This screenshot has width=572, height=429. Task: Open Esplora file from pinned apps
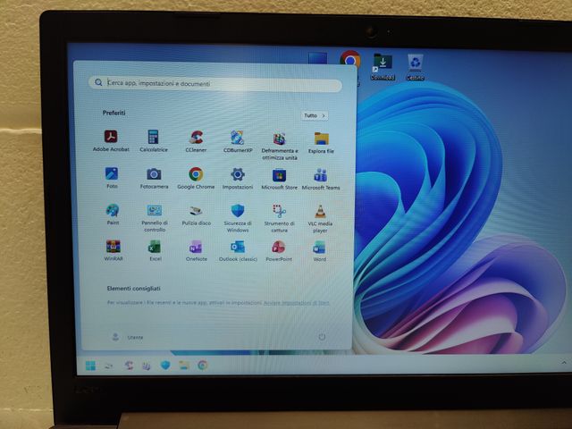point(321,142)
